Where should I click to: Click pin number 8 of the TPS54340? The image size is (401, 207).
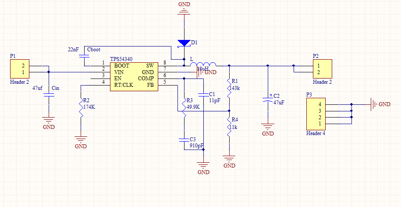click(165, 62)
